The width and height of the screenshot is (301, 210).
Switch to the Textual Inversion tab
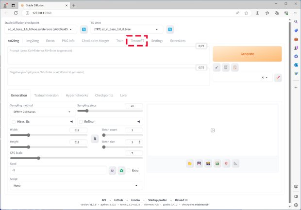click(x=46, y=96)
